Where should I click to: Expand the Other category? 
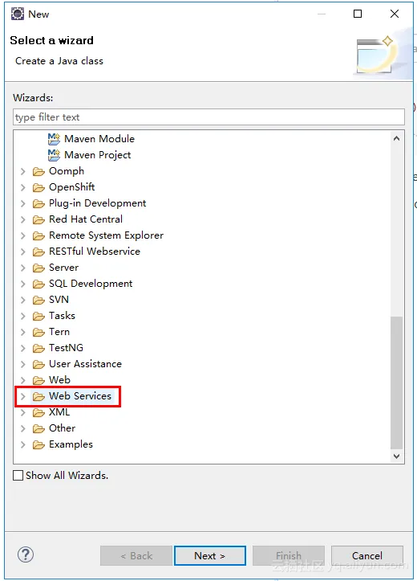click(x=23, y=428)
